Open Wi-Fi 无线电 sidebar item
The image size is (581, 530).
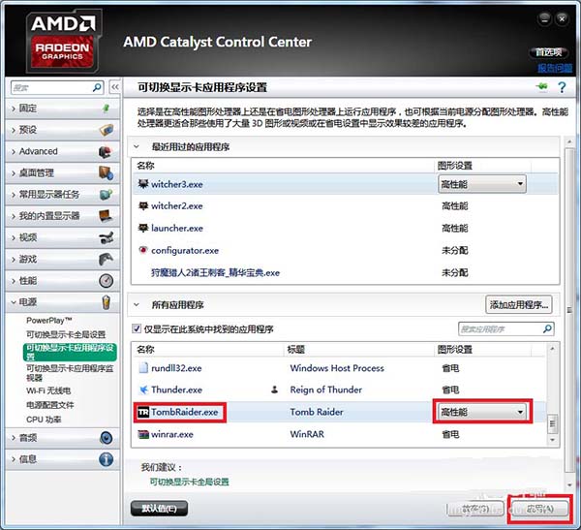48,390
